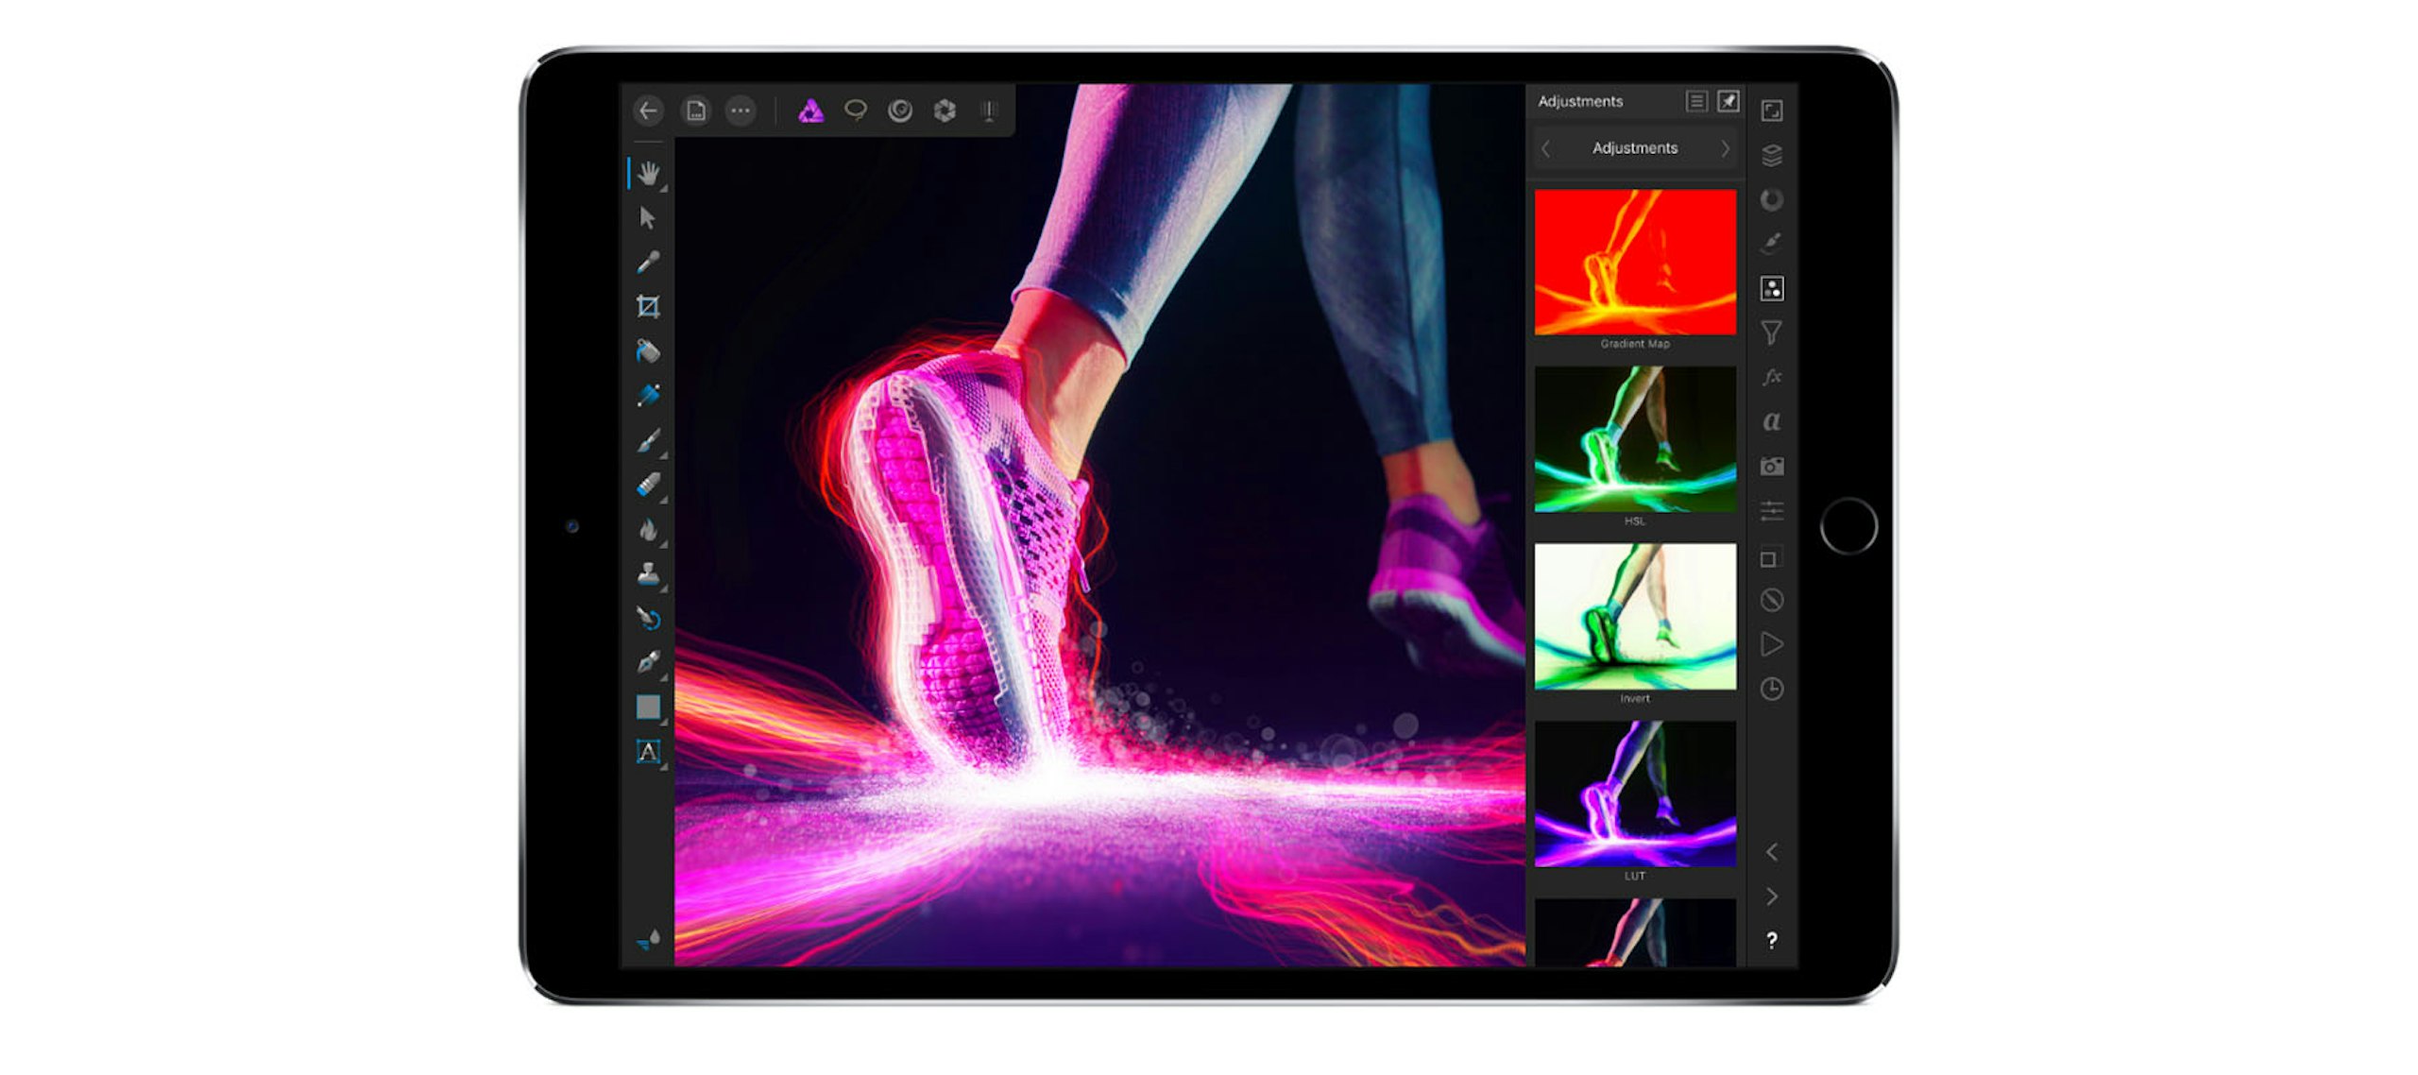
Task: Select the Flood Fill bucket tool
Action: [x=647, y=351]
